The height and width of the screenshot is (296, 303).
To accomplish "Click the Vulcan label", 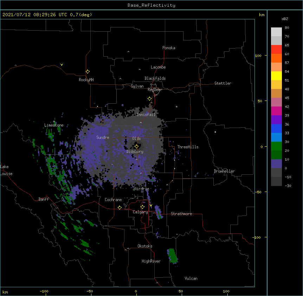I will [191, 278].
